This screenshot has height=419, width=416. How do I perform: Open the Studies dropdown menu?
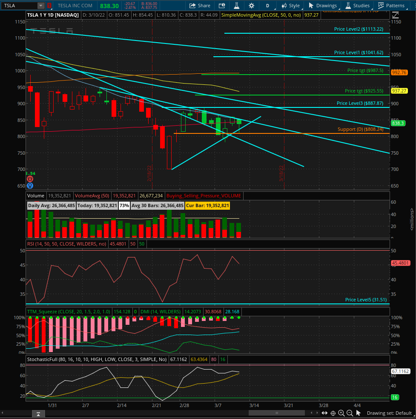(357, 6)
